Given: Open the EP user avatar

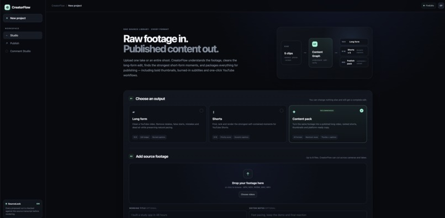Looking at the screenshot, I should 441,6.
